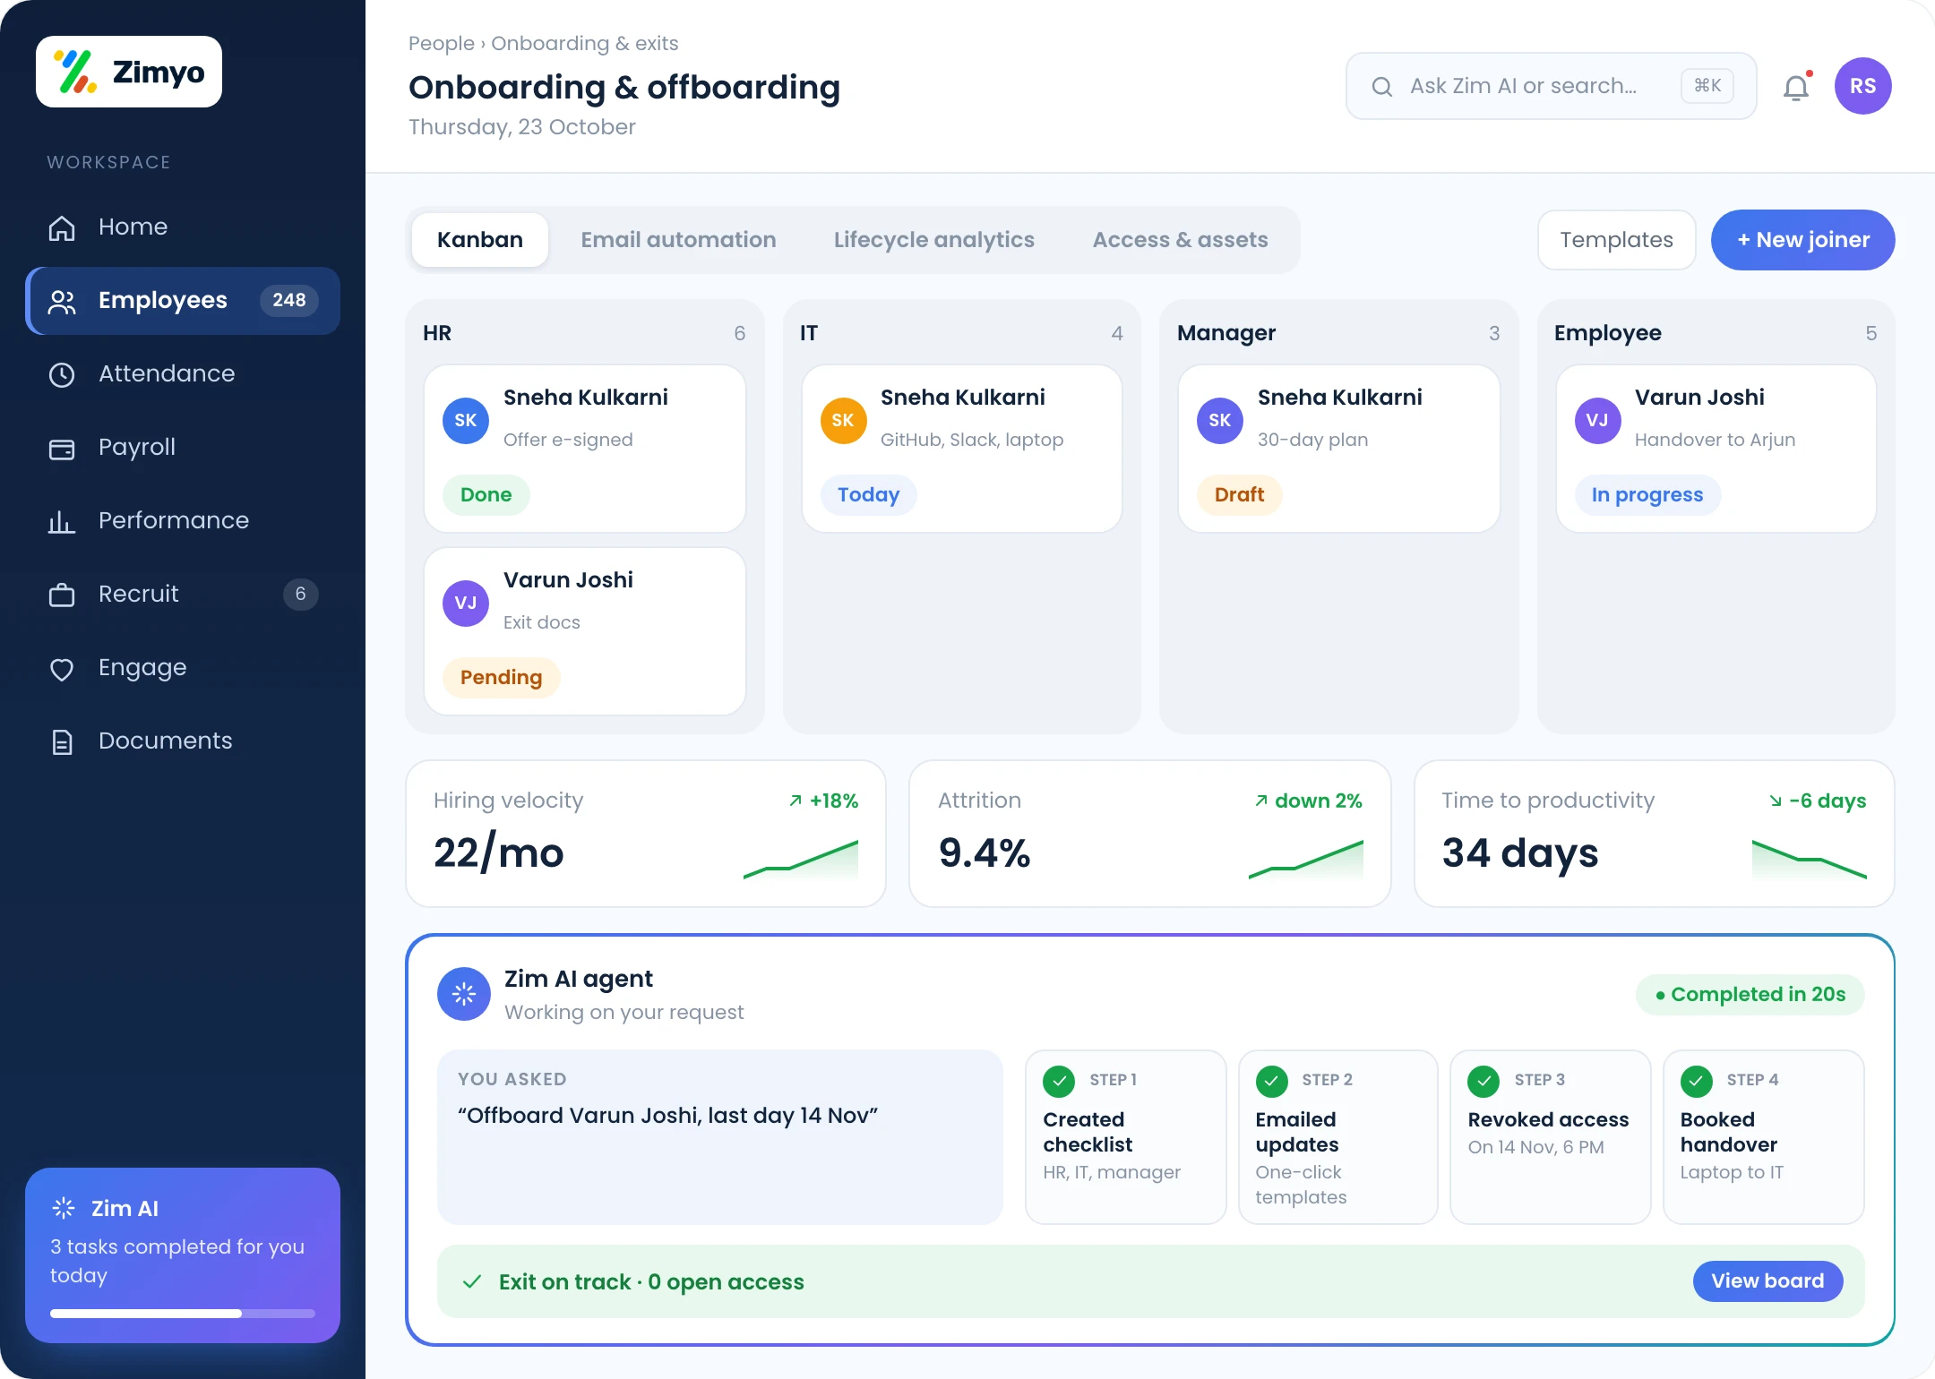Click VJ avatar on Exit docs card
1935x1379 pixels.
click(466, 604)
